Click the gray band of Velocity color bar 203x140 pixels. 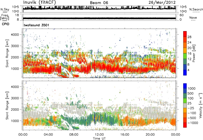[x=185, y=106]
